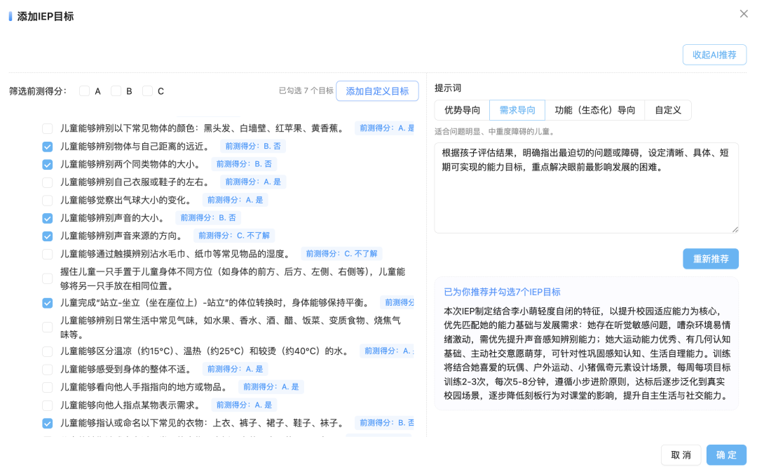
Task: Check 儿童能够感受到身体的整体不适 goal
Action: coord(48,370)
